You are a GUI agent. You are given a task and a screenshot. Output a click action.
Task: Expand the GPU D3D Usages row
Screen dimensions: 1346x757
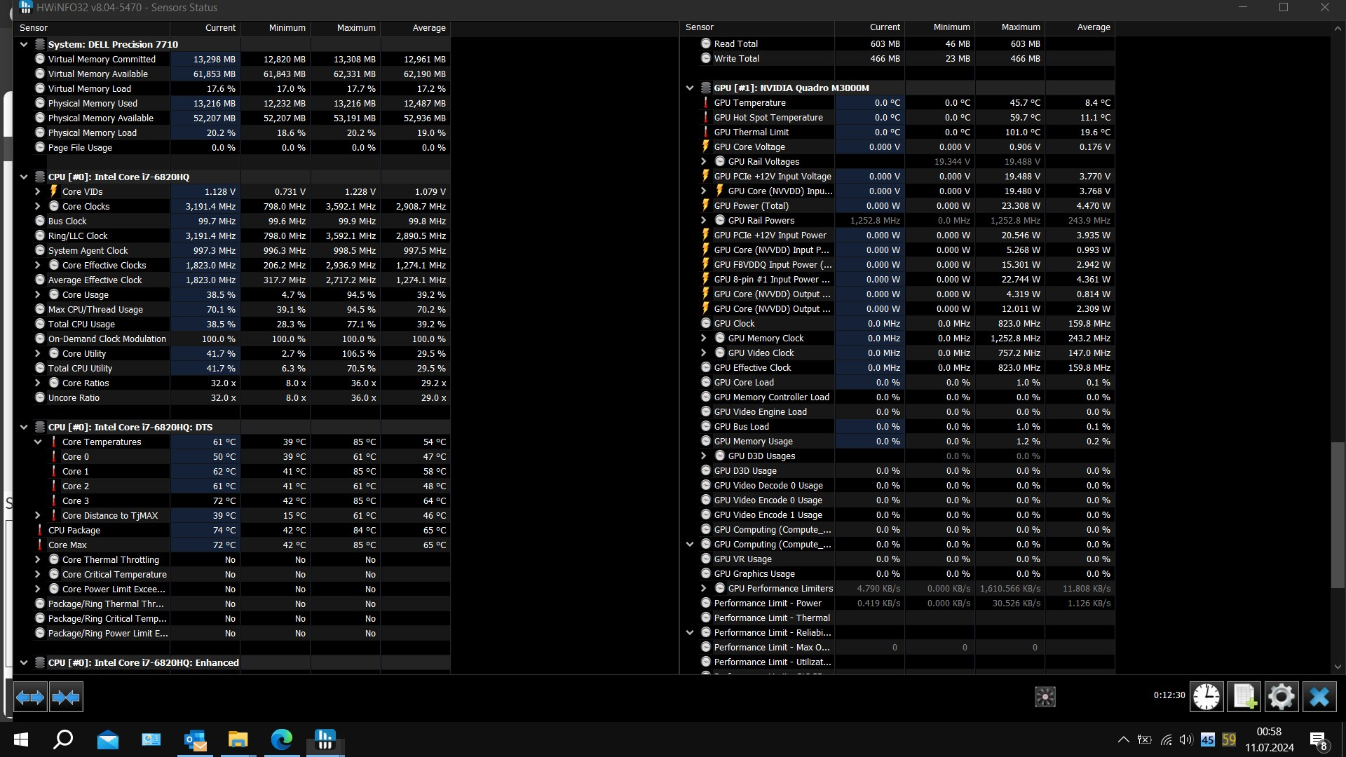click(704, 456)
